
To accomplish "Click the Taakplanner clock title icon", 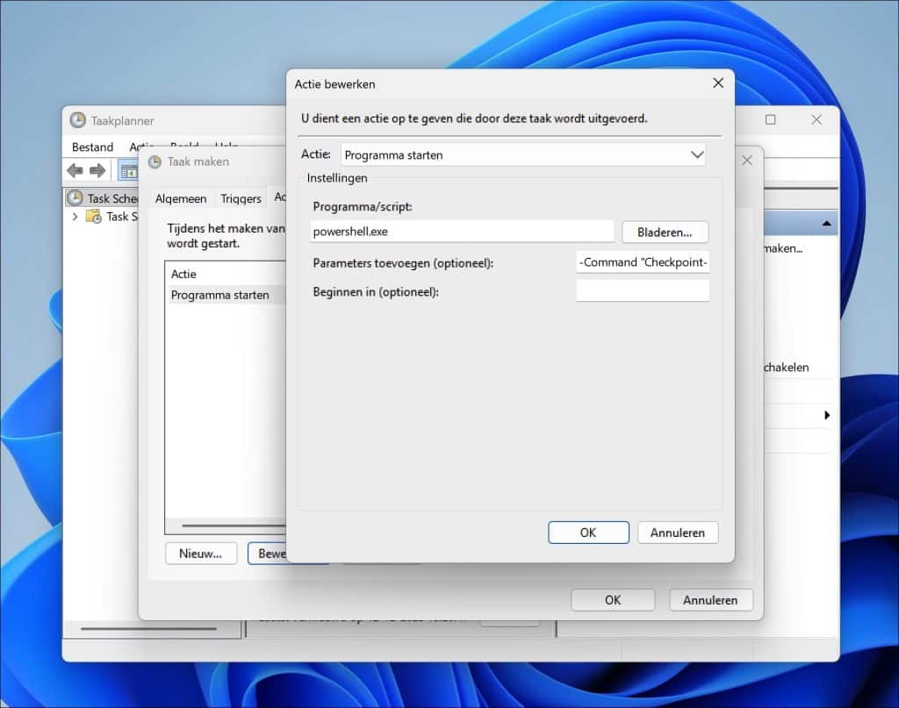I will (x=78, y=120).
